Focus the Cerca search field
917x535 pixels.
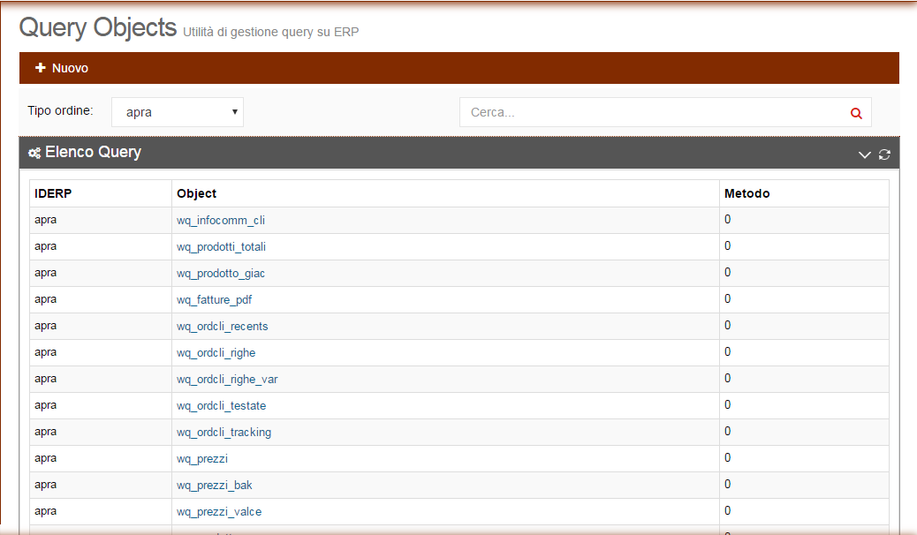(652, 112)
